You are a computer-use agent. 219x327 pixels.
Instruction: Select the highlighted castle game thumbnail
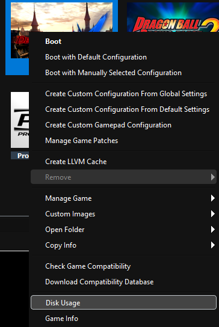click(61, 17)
